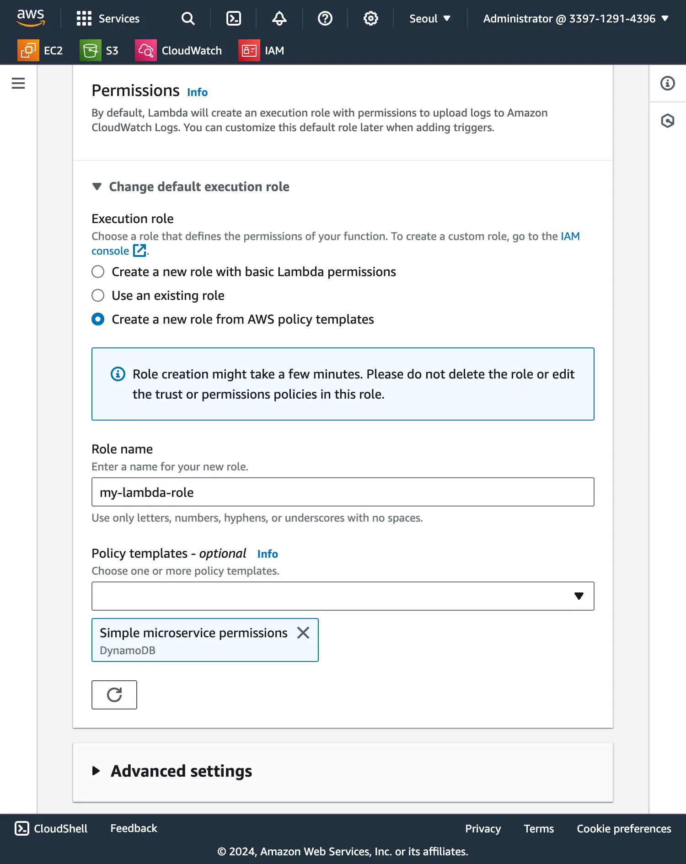
Task: Open the settings gear icon
Action: point(370,18)
